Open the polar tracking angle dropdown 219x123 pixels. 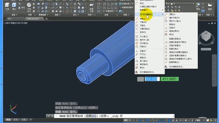pos(150,120)
